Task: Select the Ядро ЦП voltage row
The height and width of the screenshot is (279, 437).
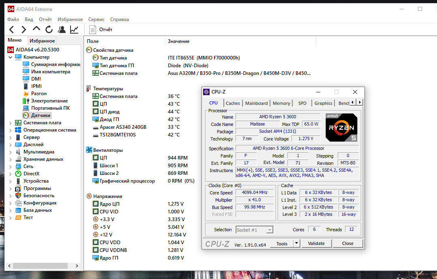Action: tap(138, 204)
